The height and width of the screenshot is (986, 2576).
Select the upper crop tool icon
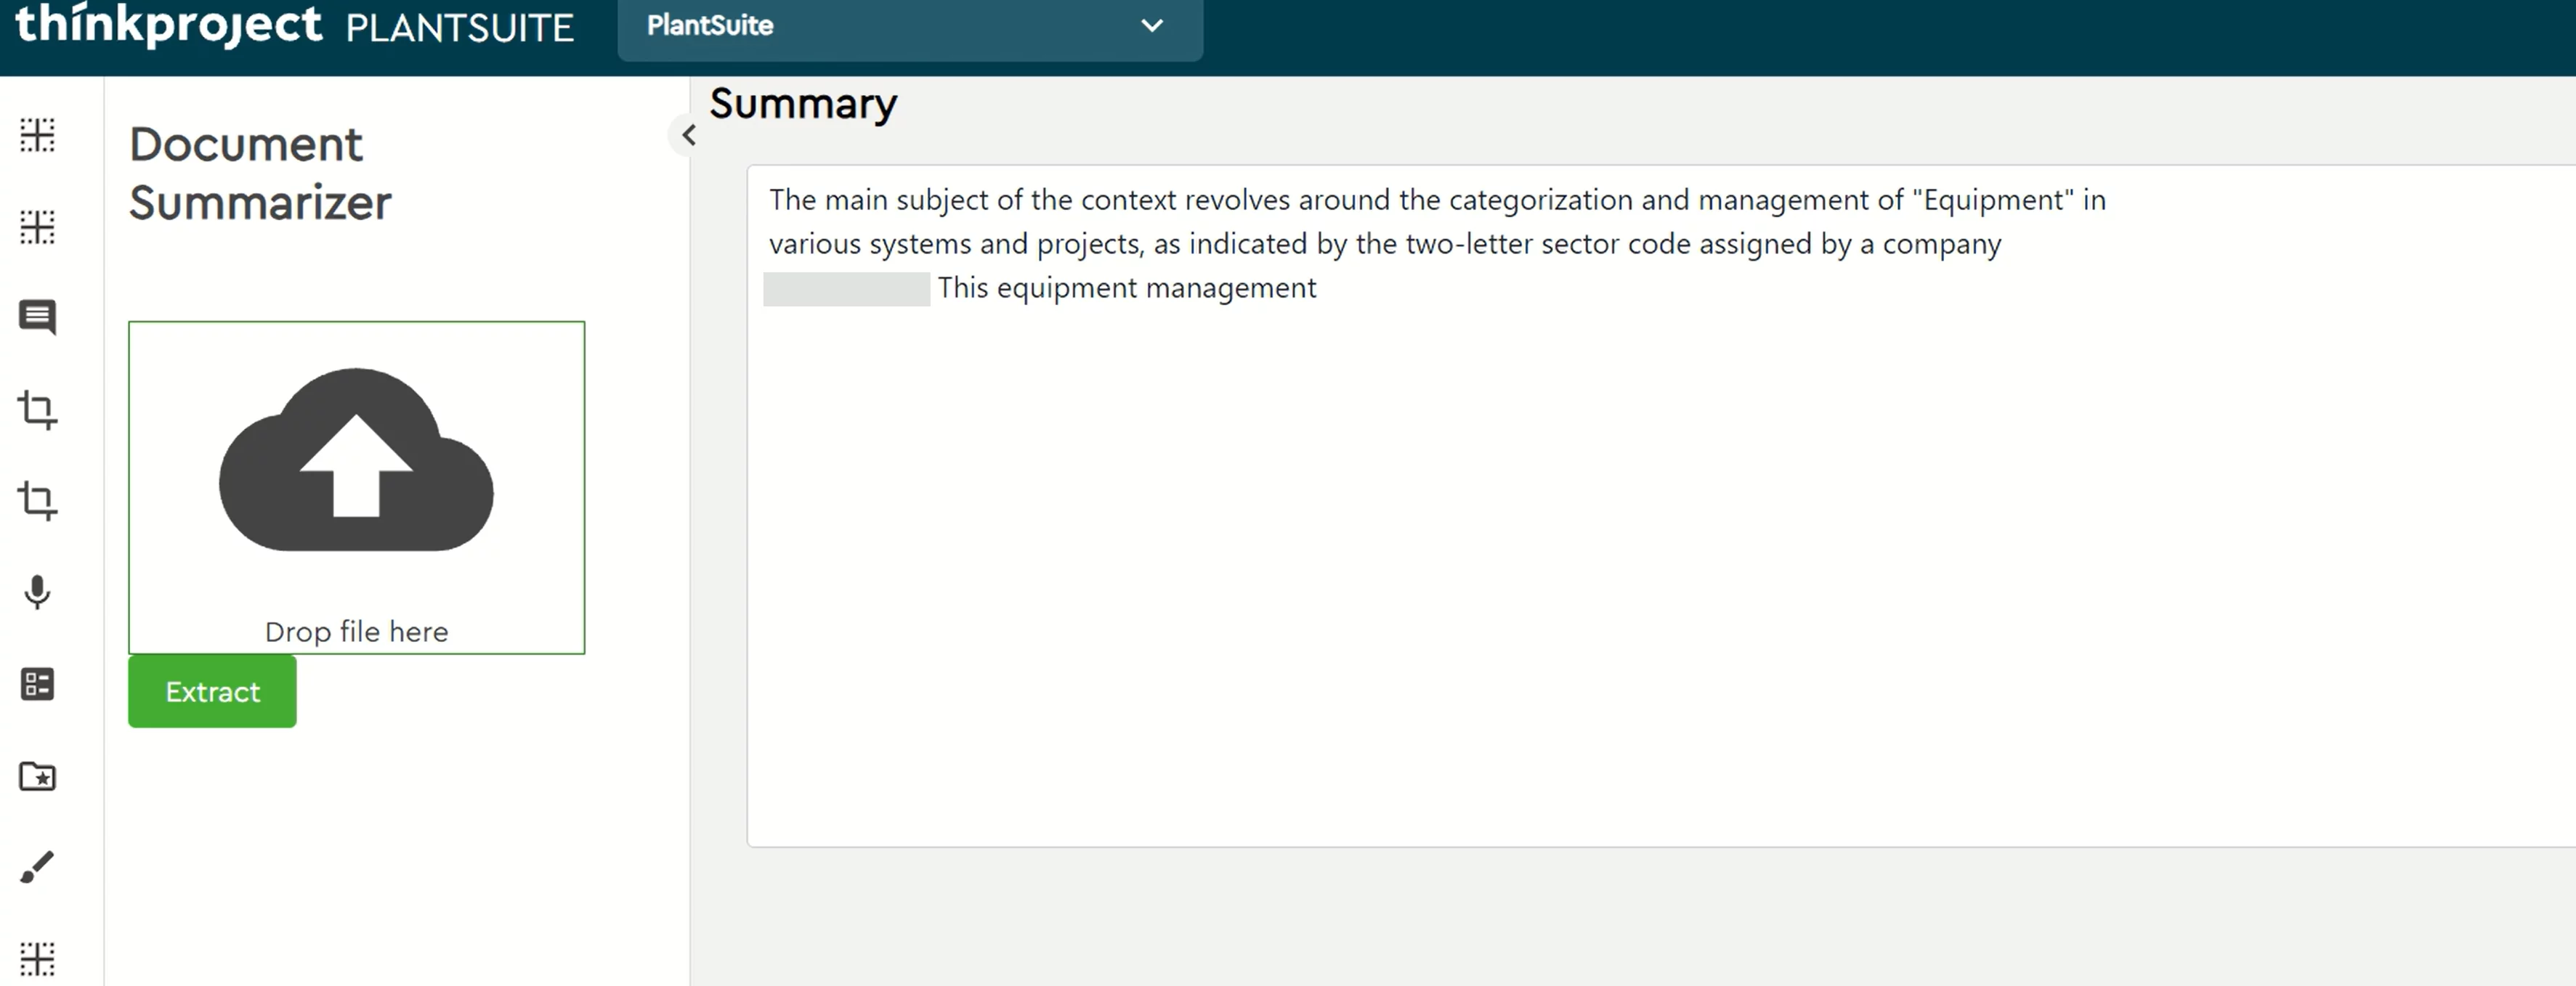click(x=37, y=410)
